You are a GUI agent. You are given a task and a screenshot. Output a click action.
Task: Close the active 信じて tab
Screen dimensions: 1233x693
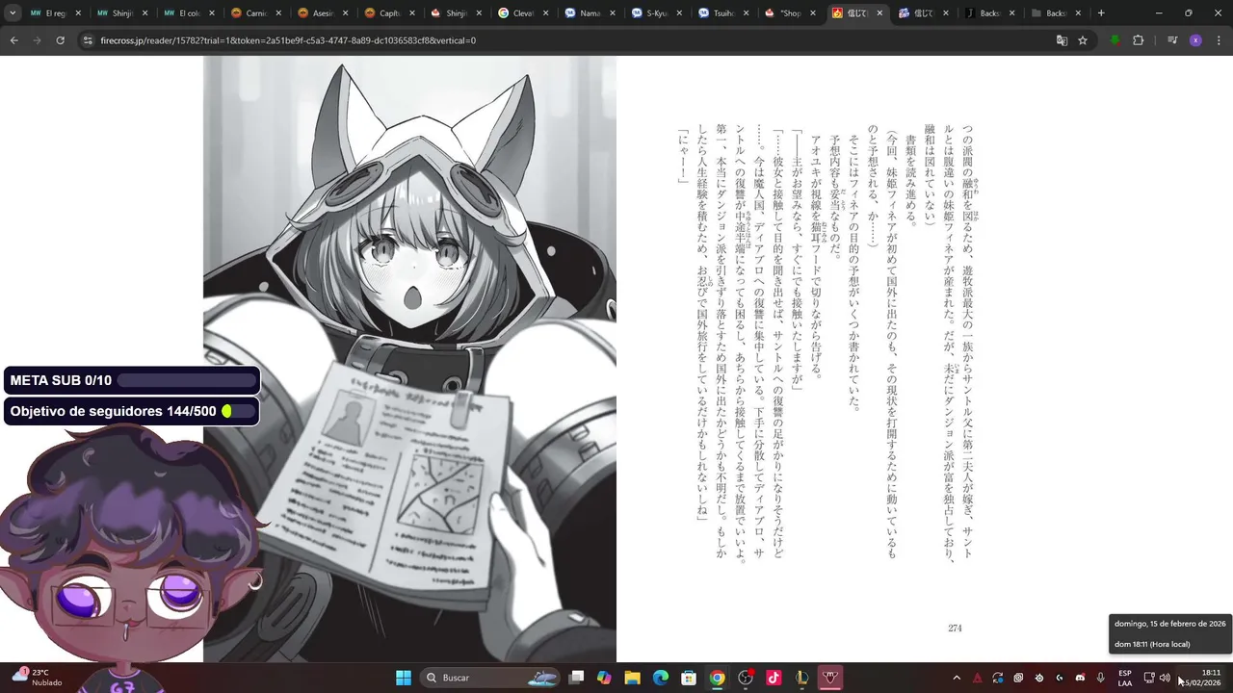(879, 13)
